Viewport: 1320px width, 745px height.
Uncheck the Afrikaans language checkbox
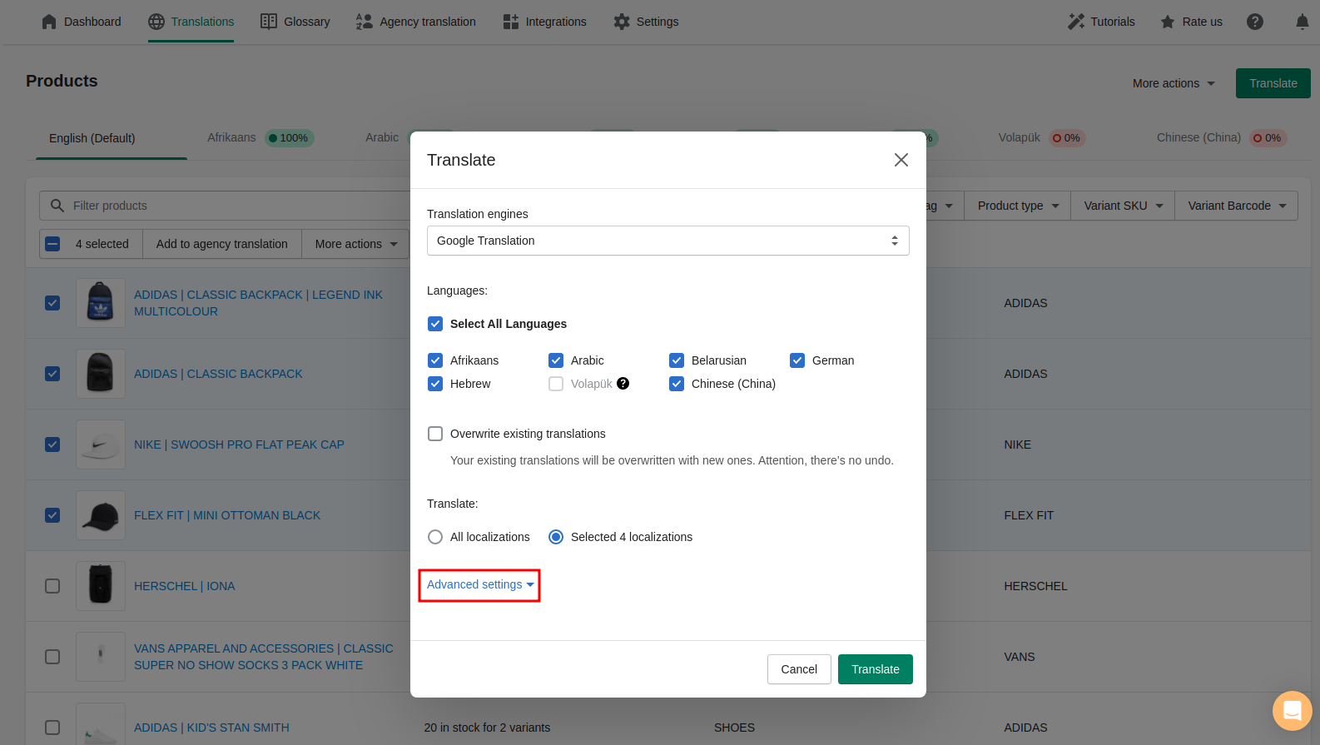tap(435, 360)
